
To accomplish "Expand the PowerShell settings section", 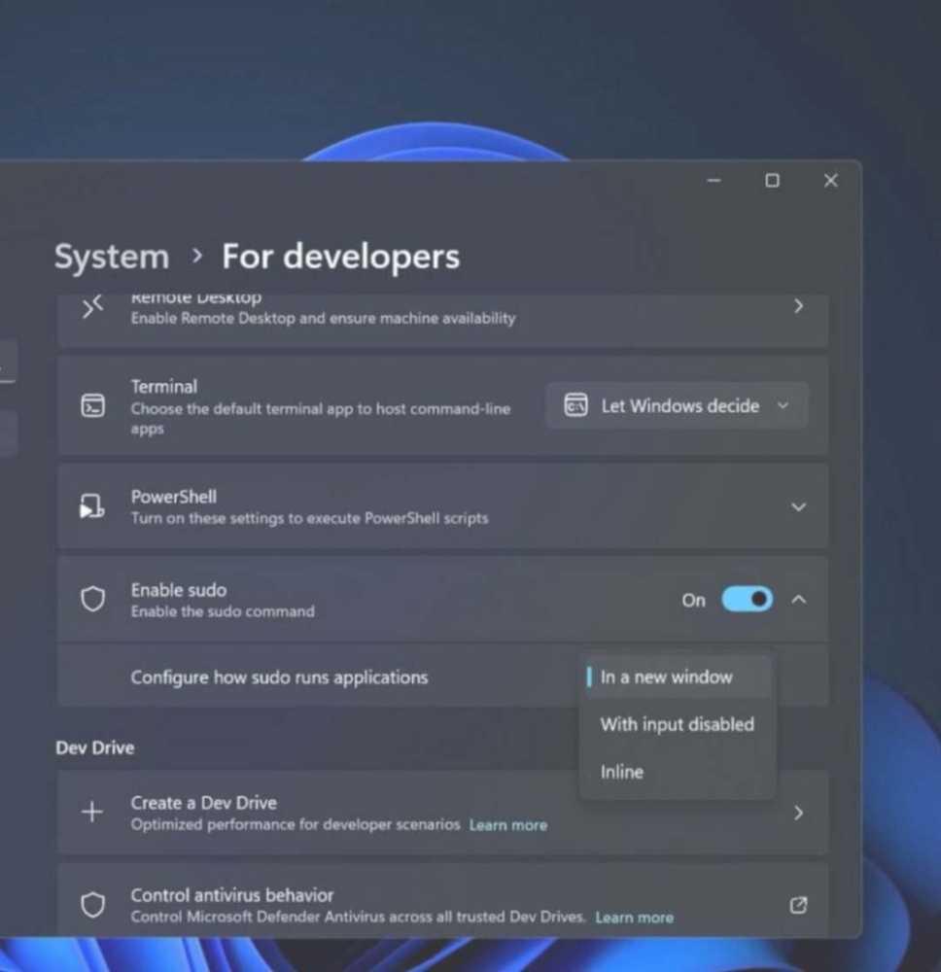I will 798,506.
